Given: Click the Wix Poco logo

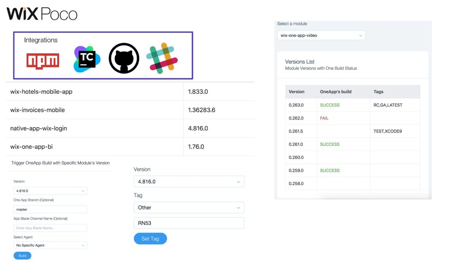Looking at the screenshot, I should [x=42, y=14].
